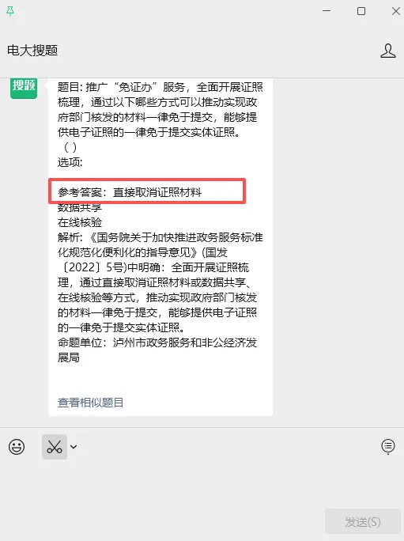Close the chat window
This screenshot has width=404, height=541.
(396, 11)
